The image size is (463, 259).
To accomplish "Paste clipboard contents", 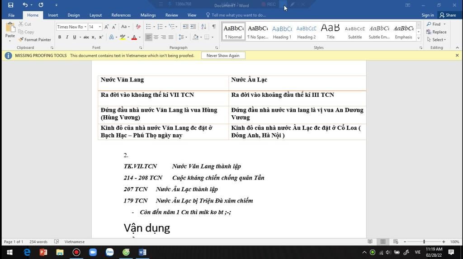I will (10, 31).
